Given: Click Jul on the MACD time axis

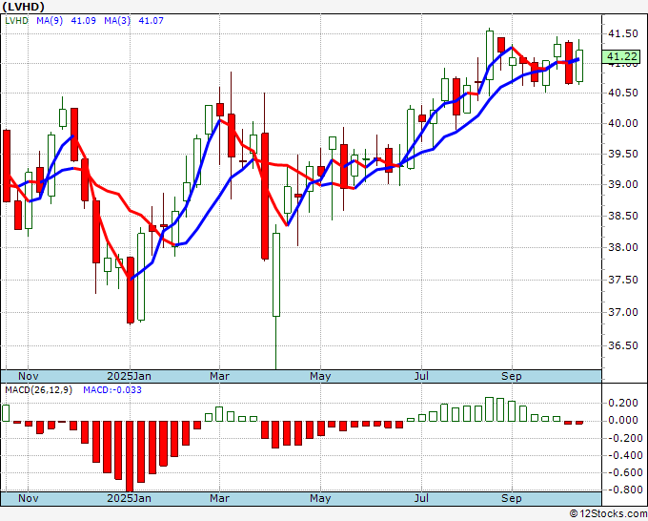Looking at the screenshot, I should 421,498.
